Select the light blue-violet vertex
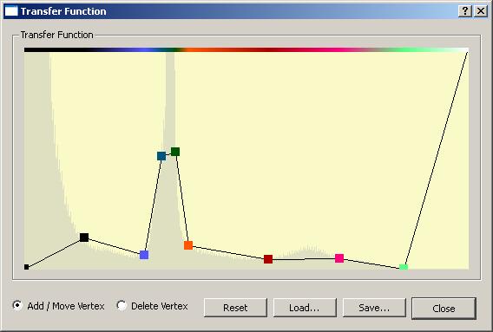This screenshot has height=332, width=493. tap(144, 255)
